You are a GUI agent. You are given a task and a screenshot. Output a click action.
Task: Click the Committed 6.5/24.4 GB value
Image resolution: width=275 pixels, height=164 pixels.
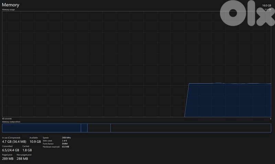(10, 150)
